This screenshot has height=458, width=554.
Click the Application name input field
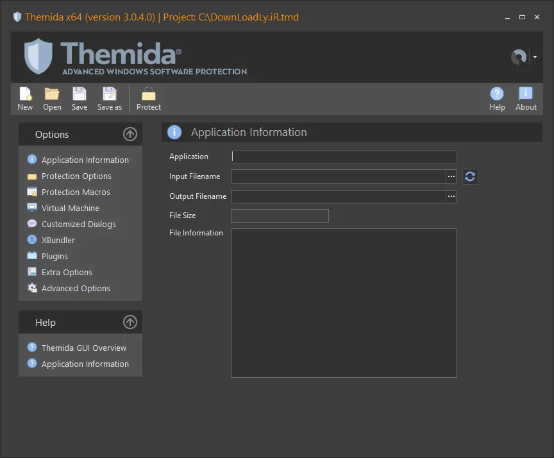coord(344,157)
